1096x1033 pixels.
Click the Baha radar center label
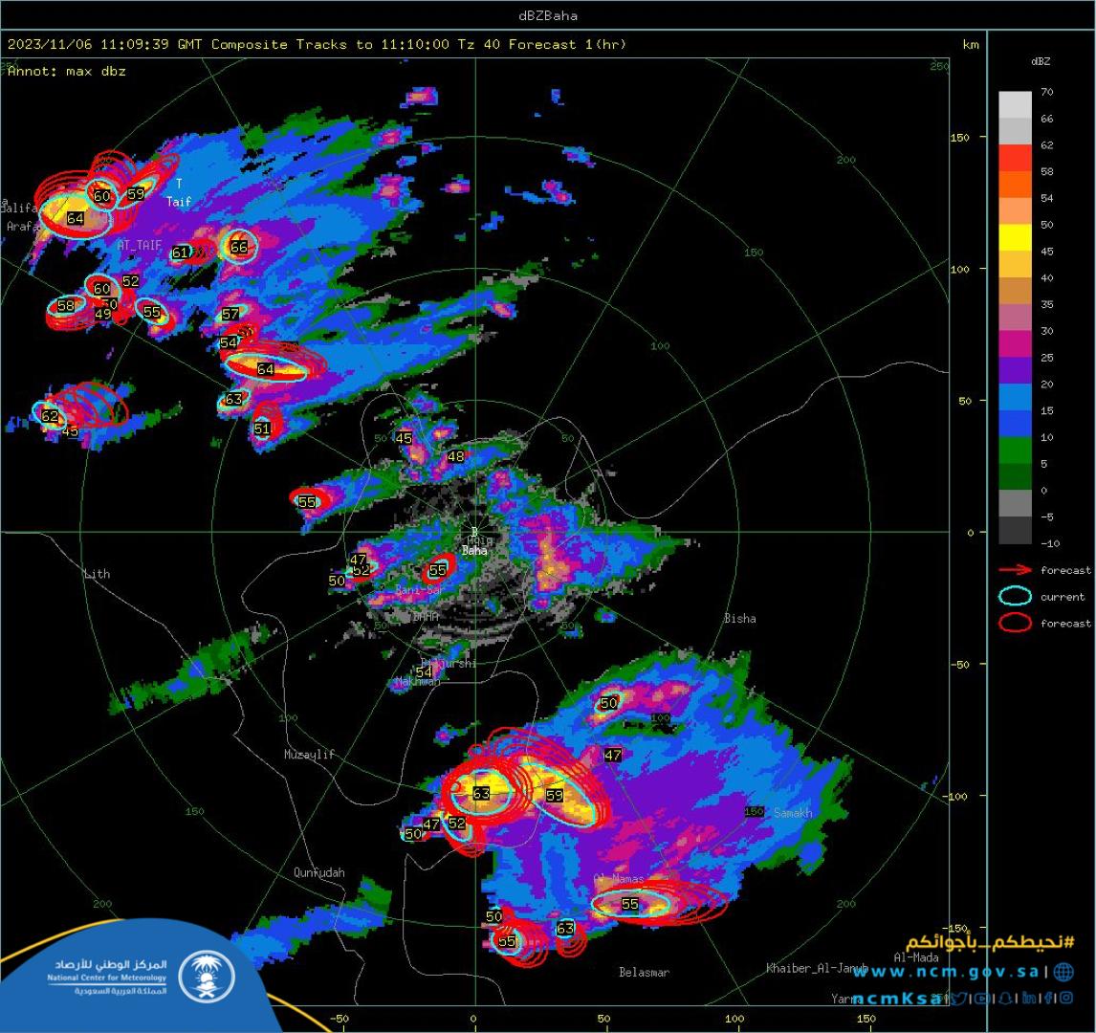click(474, 551)
